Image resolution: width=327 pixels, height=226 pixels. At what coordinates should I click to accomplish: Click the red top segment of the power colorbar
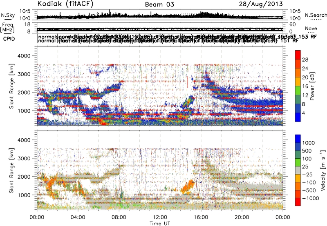point(298,55)
